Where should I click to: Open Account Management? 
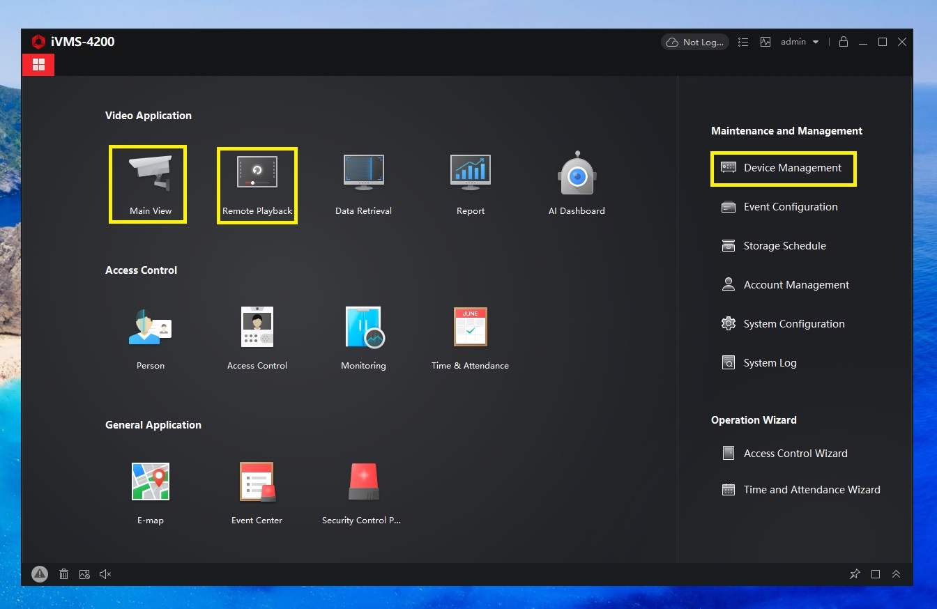tap(785, 285)
